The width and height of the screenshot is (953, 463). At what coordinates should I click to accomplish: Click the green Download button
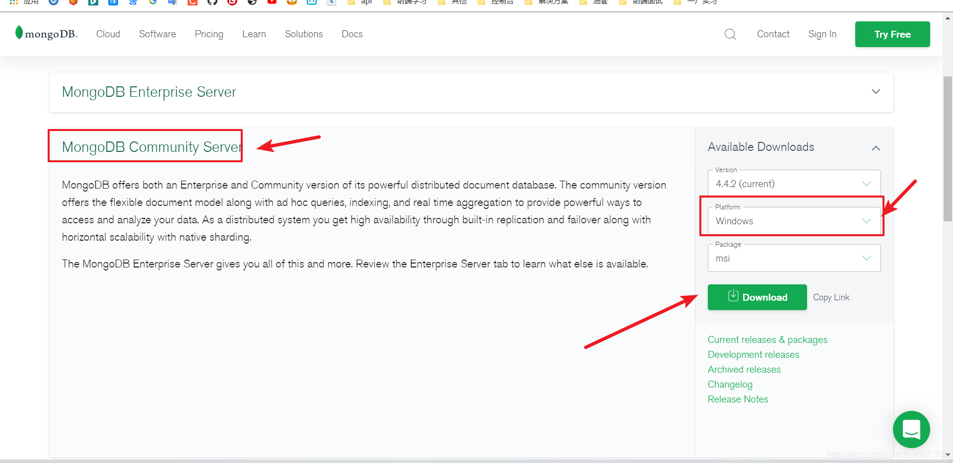(x=757, y=297)
